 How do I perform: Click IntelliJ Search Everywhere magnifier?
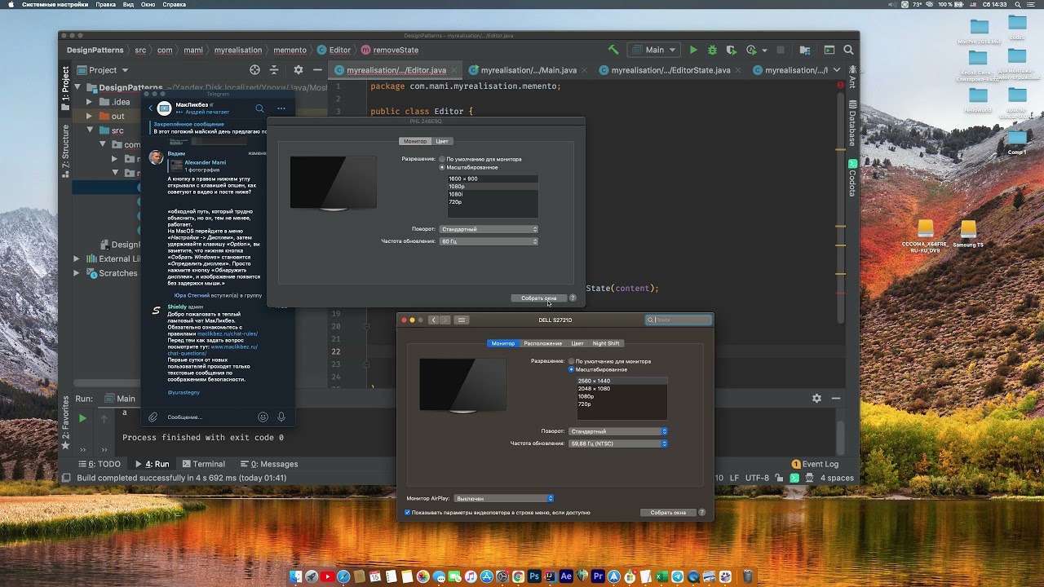[x=849, y=50]
